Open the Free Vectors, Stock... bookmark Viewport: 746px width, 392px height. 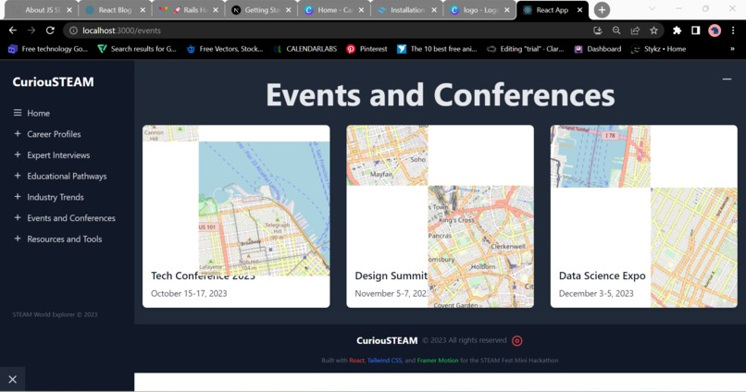pos(225,49)
